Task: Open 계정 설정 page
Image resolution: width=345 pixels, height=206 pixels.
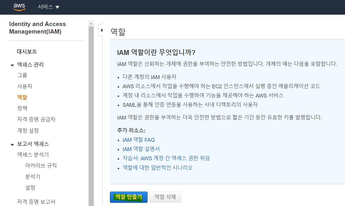Action: point(28,130)
